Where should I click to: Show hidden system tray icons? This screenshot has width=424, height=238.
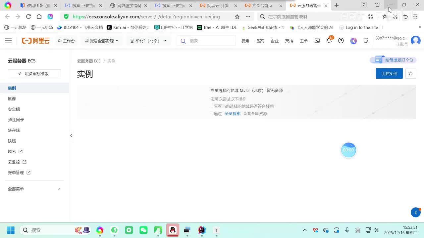tap(305, 230)
